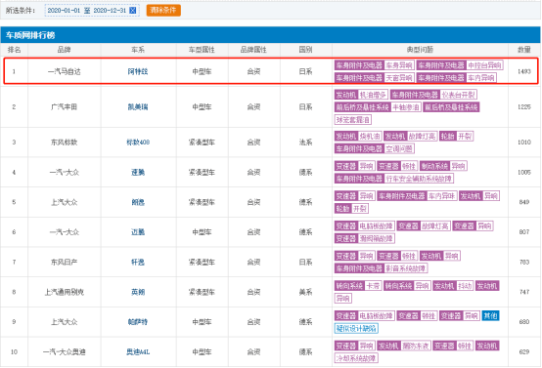542x368 pixels.
Task: Open the 标致408 car series link
Action: click(x=138, y=143)
